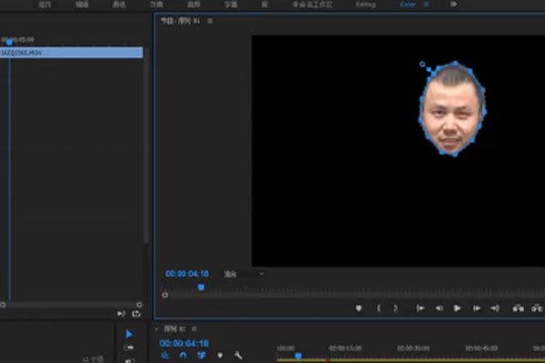Click the Add Marker icon in monitor
The width and height of the screenshot is (545, 363).
click(359, 309)
